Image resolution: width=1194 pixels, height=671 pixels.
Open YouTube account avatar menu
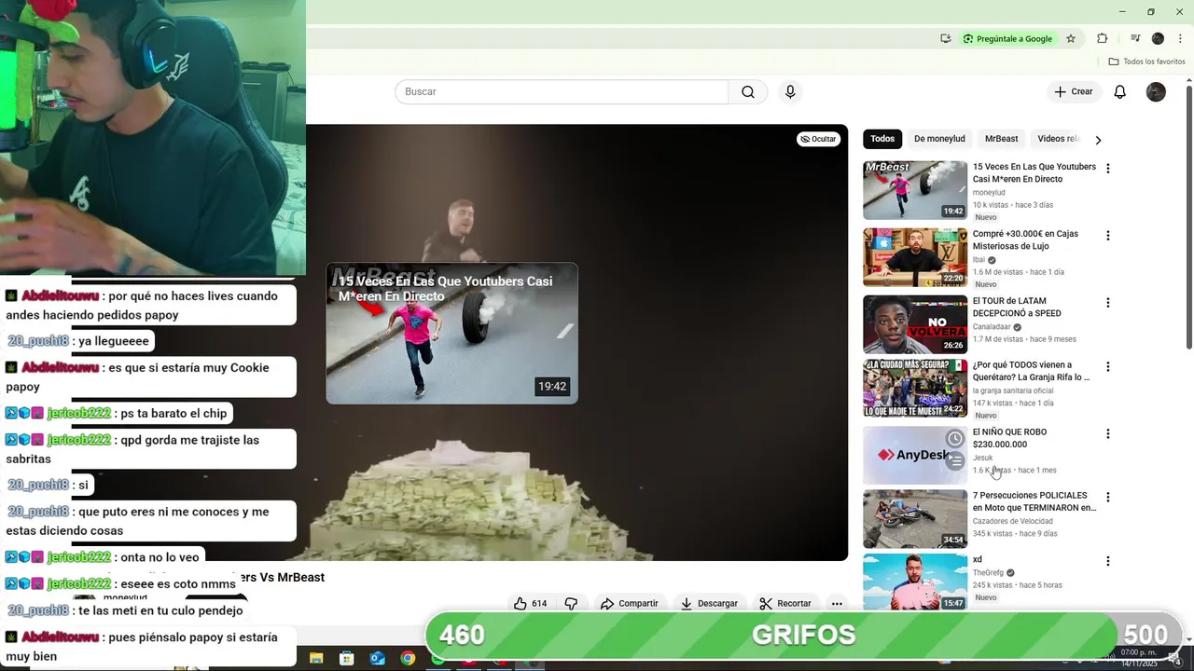[1156, 91]
